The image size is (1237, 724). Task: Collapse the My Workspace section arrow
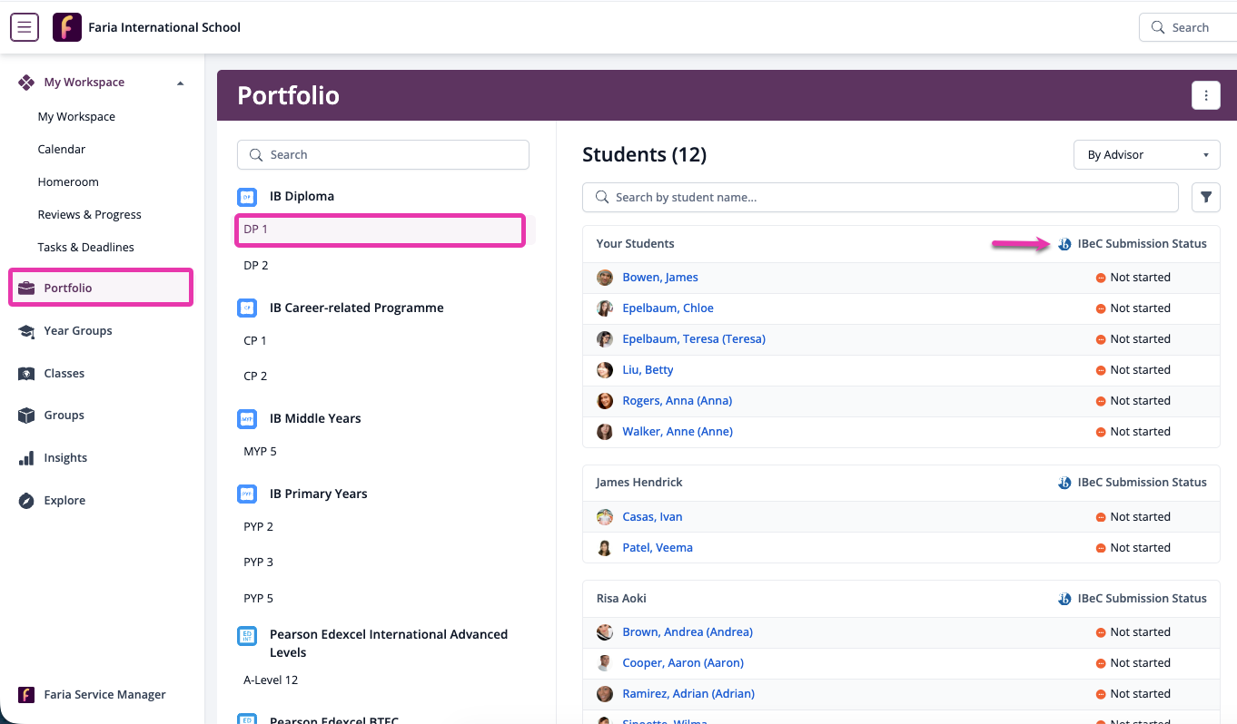(x=180, y=83)
